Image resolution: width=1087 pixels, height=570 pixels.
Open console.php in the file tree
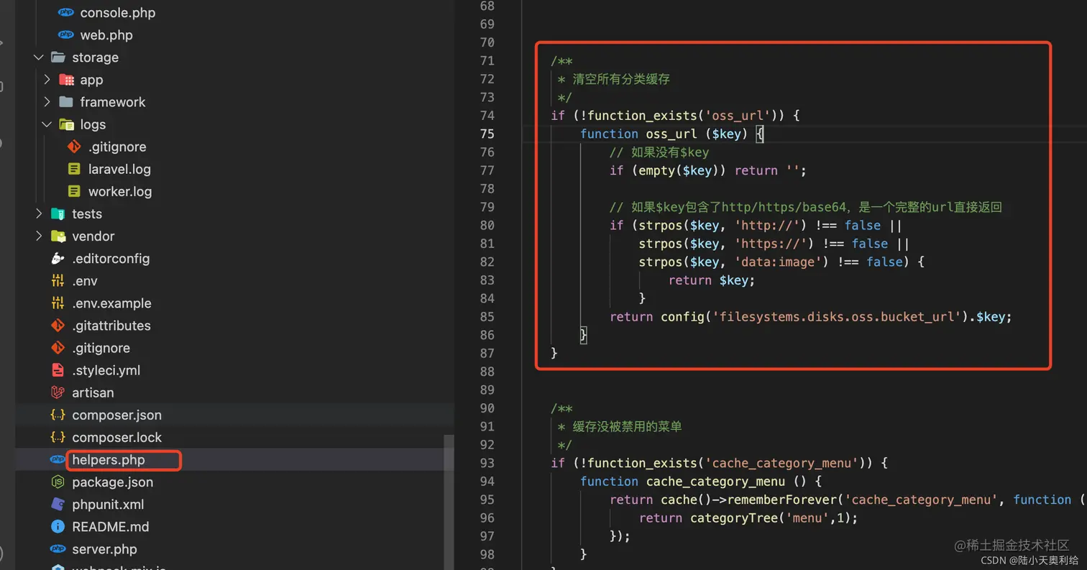(x=117, y=13)
